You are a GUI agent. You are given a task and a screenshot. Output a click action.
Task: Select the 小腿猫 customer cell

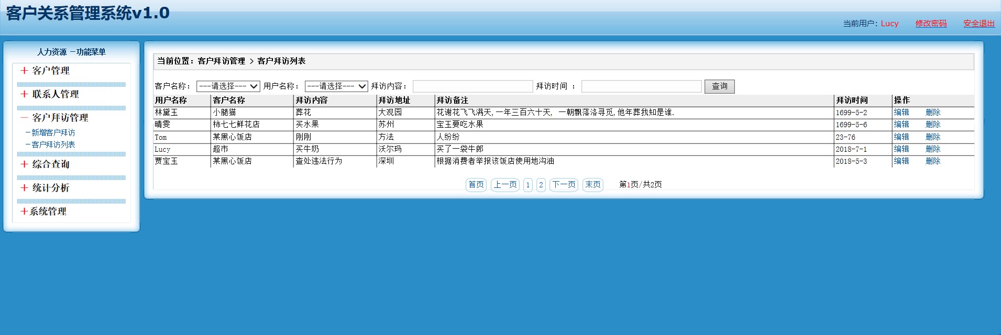pos(224,113)
